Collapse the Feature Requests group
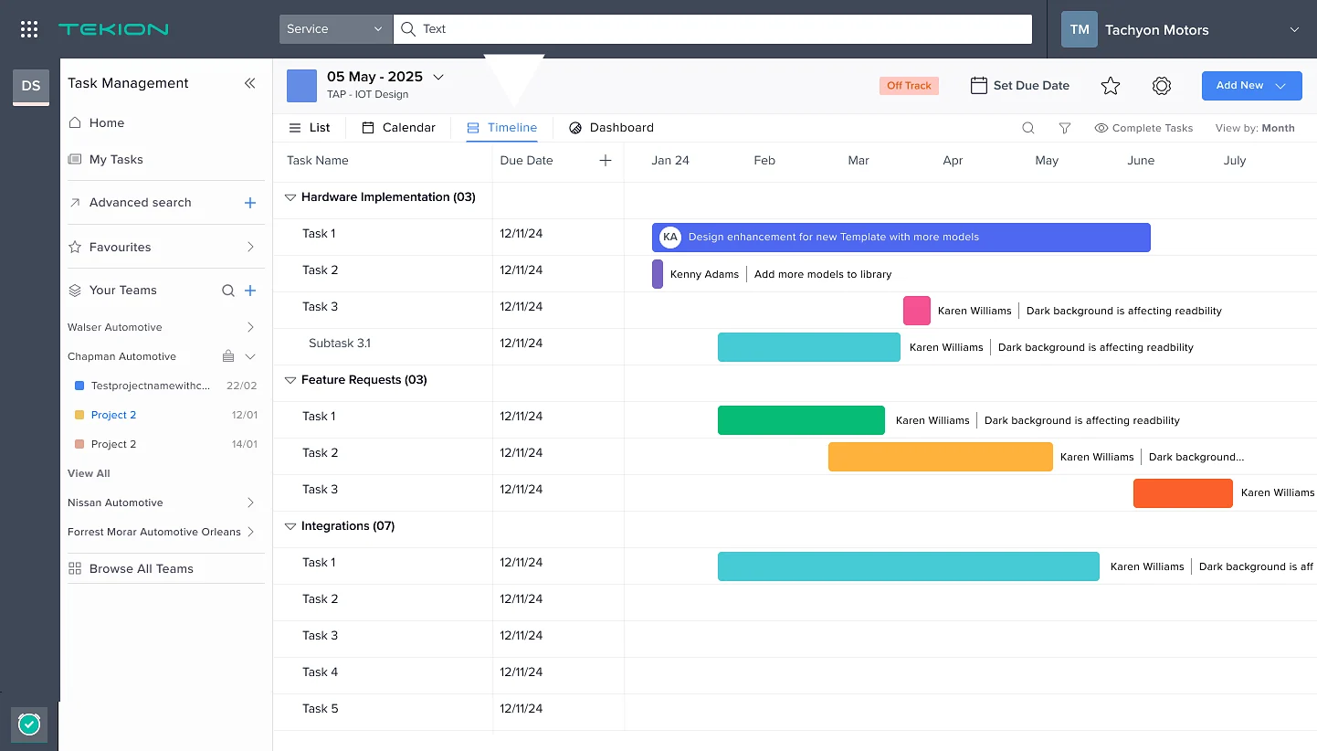 (x=290, y=380)
